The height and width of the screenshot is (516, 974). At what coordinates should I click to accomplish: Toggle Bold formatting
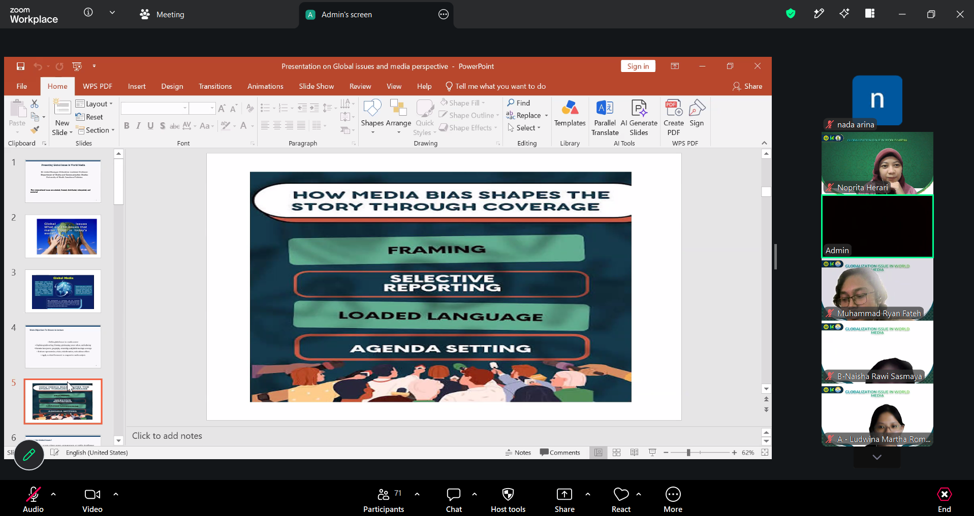[127, 126]
